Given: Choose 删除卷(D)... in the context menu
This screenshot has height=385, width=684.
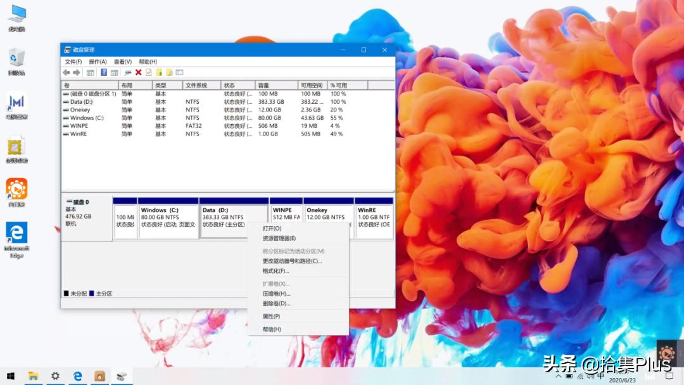Looking at the screenshot, I should coord(298,303).
